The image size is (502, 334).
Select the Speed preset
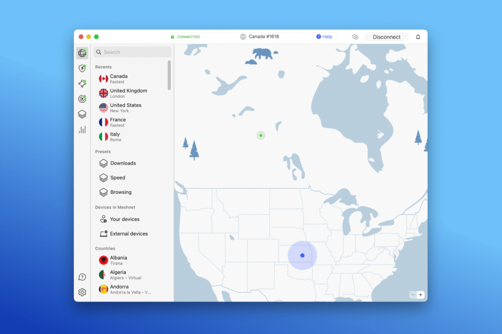118,178
